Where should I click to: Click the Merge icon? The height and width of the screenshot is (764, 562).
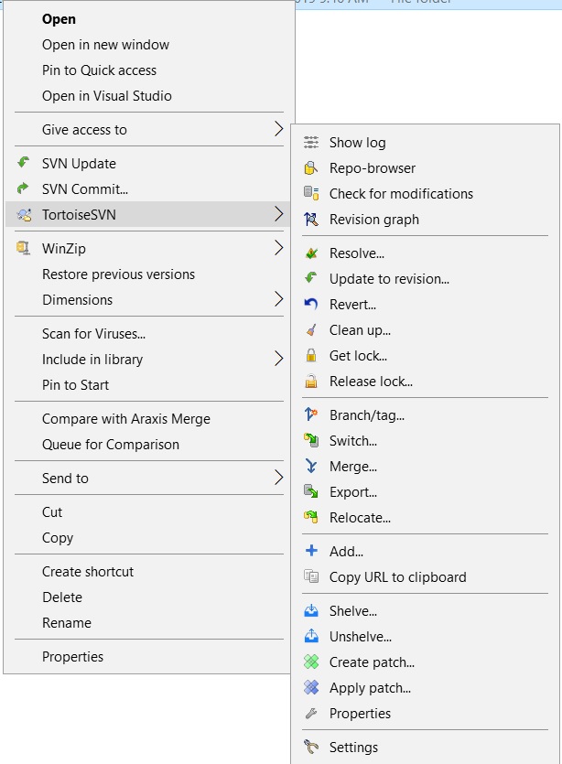tap(311, 467)
